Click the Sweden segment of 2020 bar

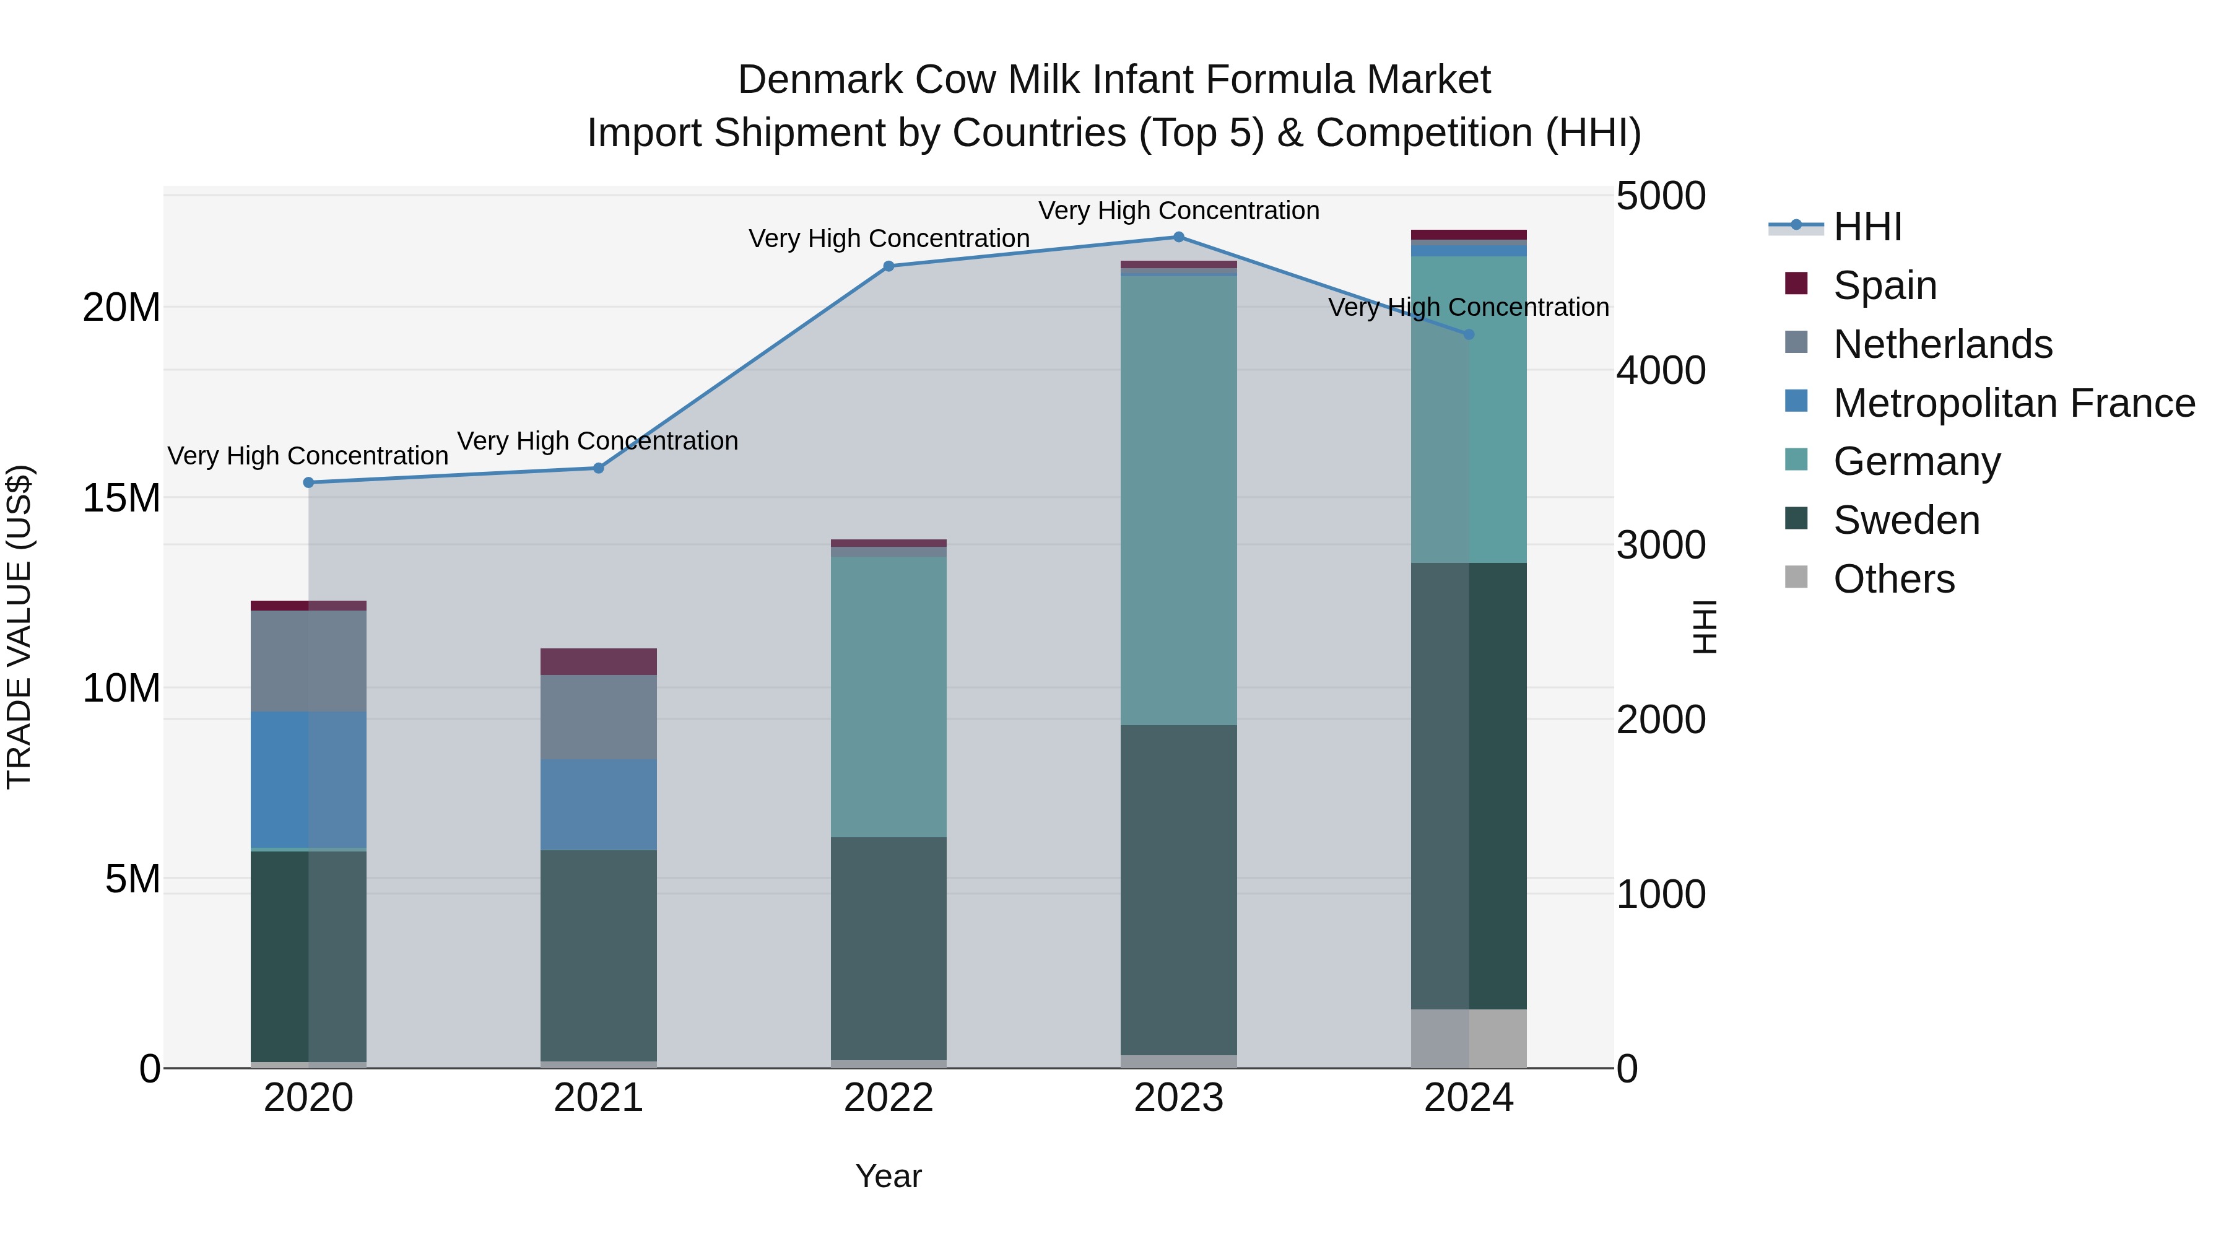309,956
